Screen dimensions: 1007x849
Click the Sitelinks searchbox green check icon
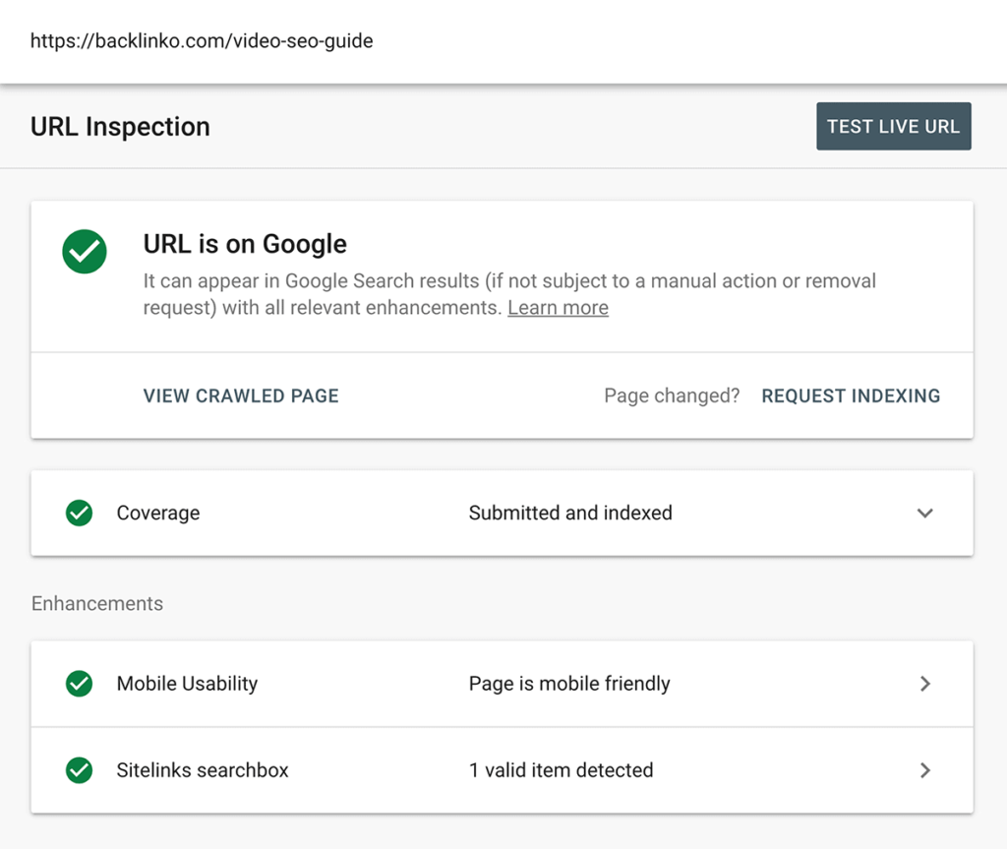click(x=79, y=770)
